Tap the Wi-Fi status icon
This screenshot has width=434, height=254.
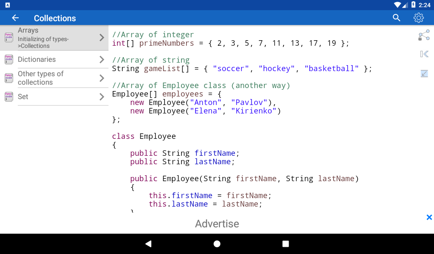[398, 5]
